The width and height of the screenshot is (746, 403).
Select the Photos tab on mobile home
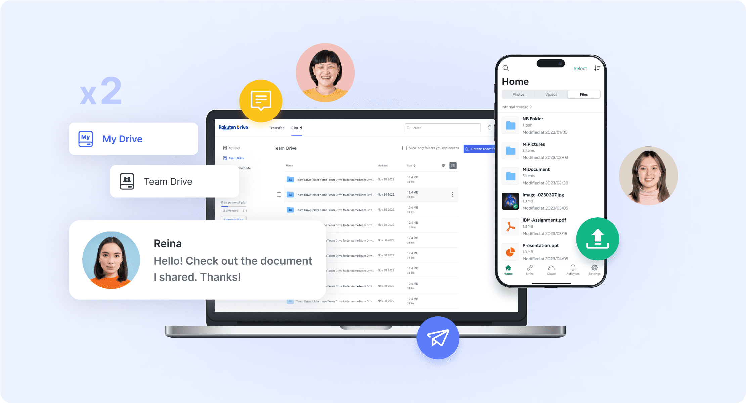[519, 94]
